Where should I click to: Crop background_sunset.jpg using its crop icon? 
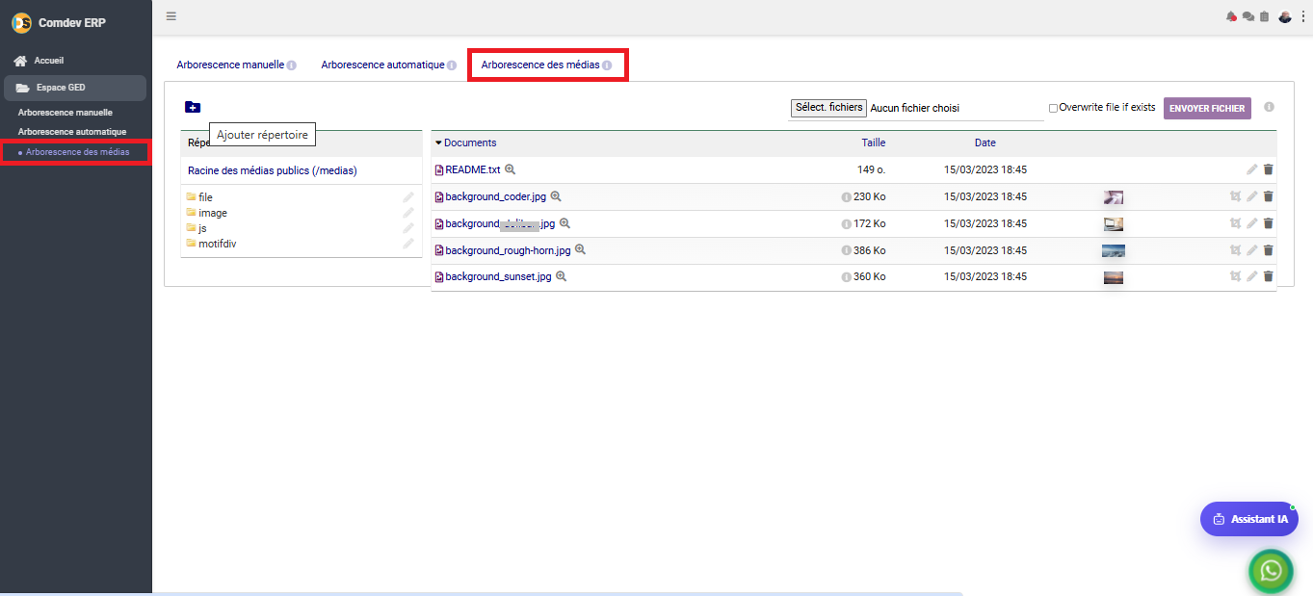click(1235, 276)
